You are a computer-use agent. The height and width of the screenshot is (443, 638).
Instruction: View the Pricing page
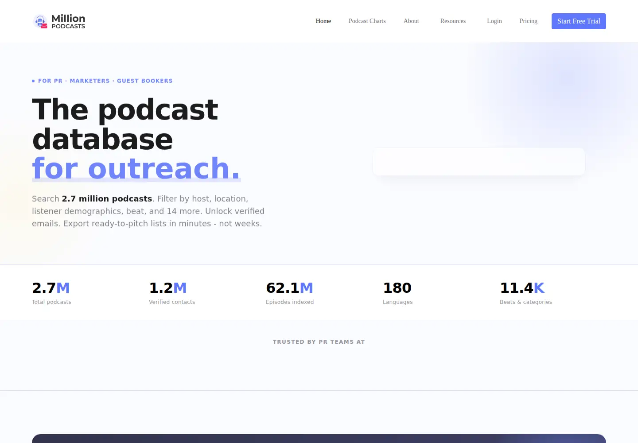(529, 21)
